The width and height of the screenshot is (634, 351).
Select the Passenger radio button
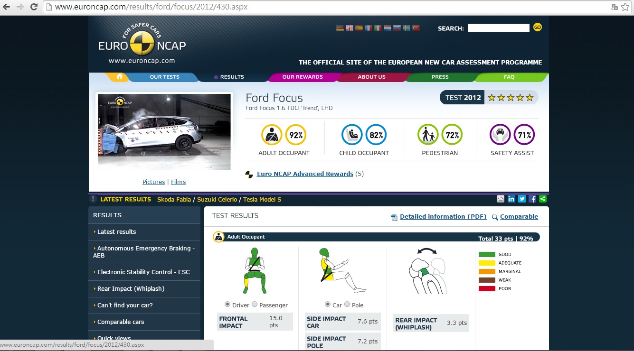pyautogui.click(x=255, y=305)
